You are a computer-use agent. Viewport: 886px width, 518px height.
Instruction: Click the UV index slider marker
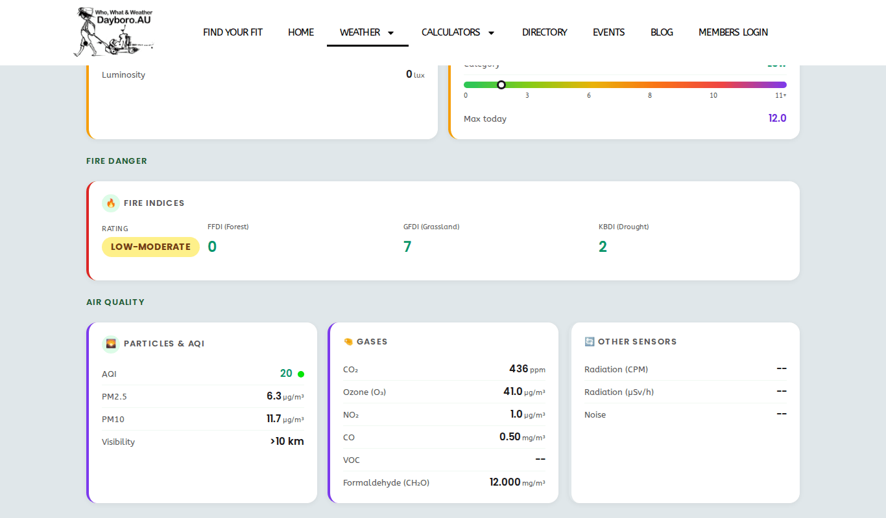click(x=501, y=85)
